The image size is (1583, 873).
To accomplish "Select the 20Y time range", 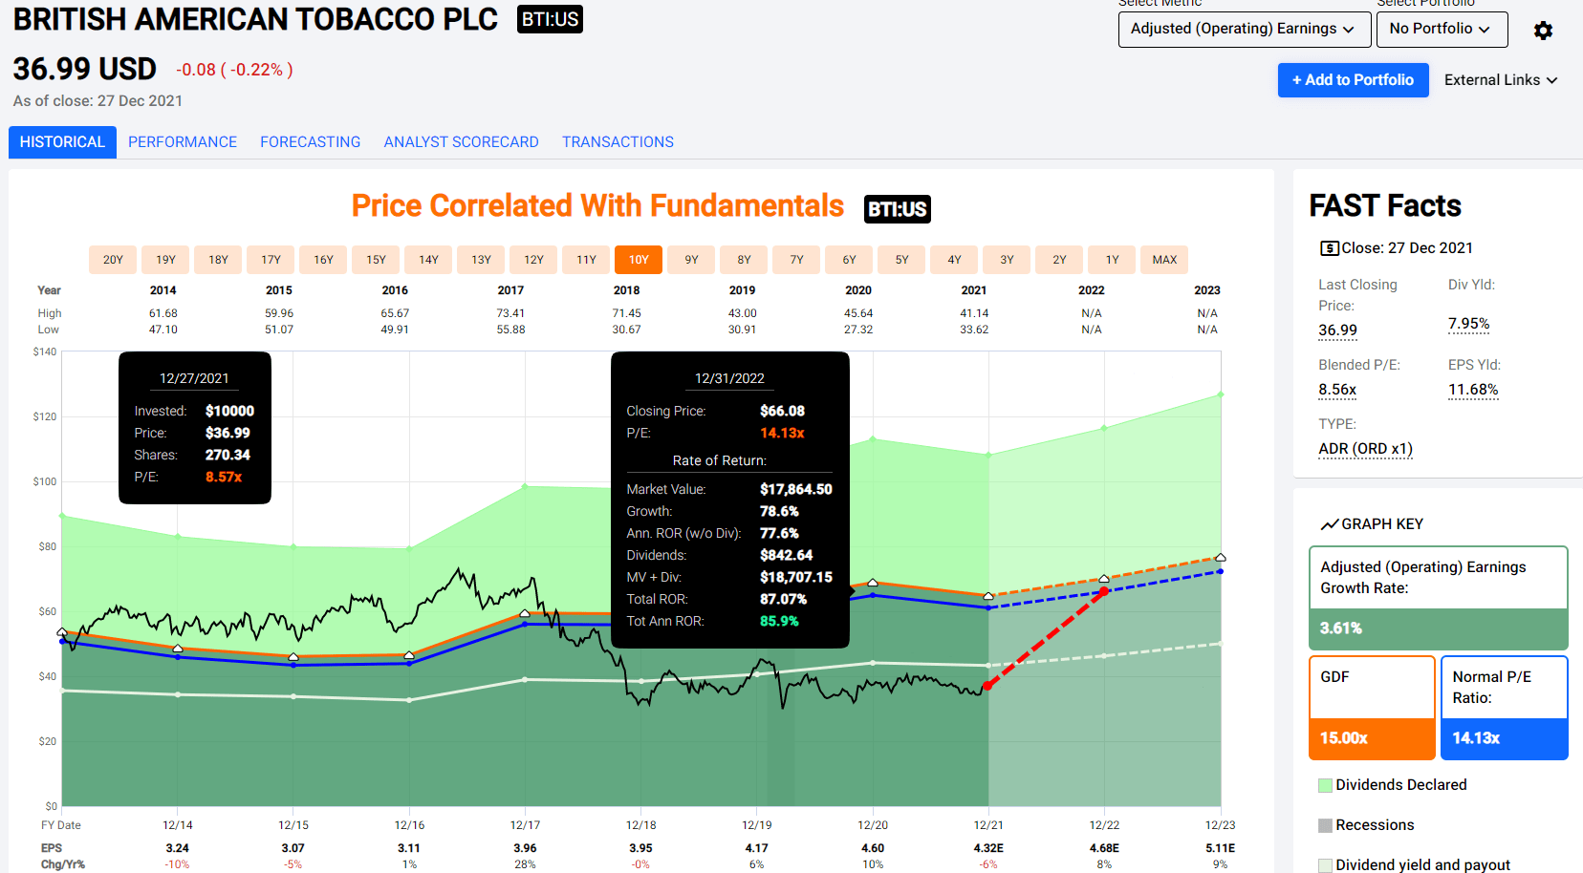I will (113, 260).
